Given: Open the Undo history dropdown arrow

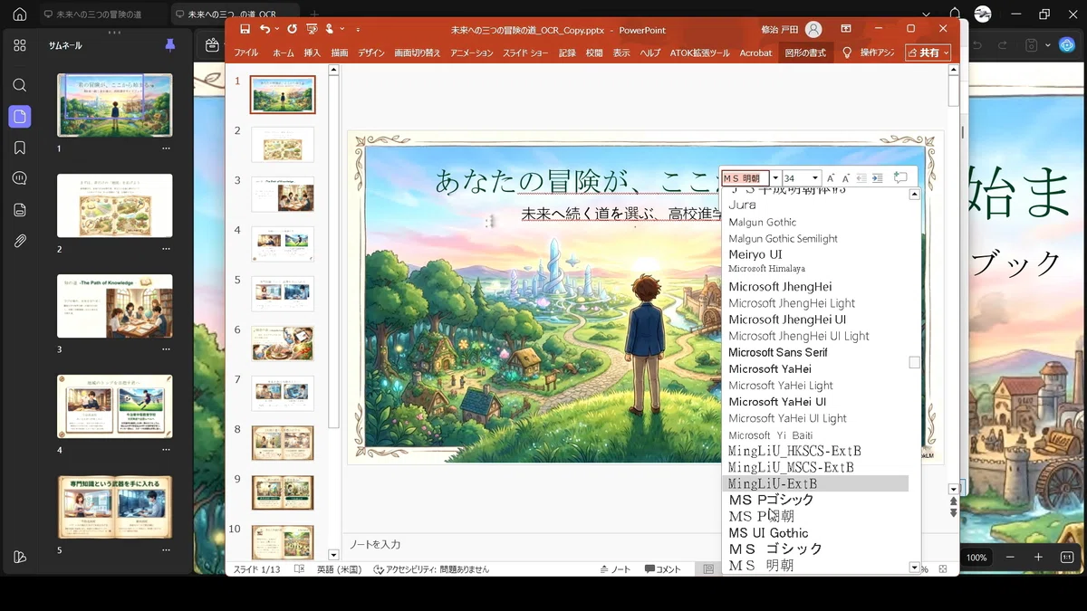Looking at the screenshot, I should (275, 29).
